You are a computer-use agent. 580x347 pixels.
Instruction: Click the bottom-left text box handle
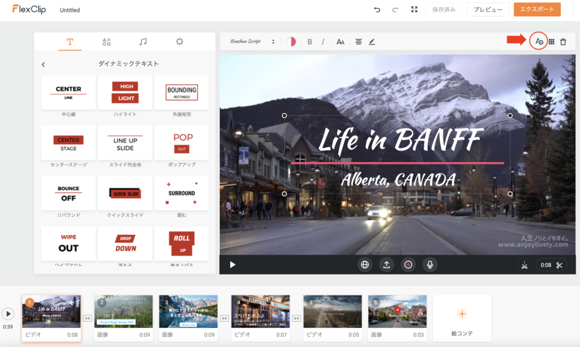point(284,194)
